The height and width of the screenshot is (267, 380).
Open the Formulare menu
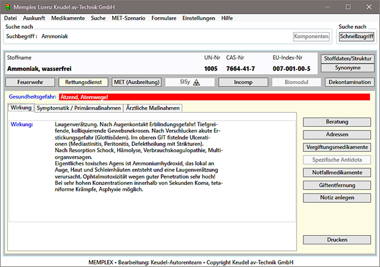(x=164, y=18)
